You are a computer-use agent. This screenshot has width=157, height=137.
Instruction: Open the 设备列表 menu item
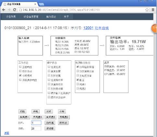point(11,17)
